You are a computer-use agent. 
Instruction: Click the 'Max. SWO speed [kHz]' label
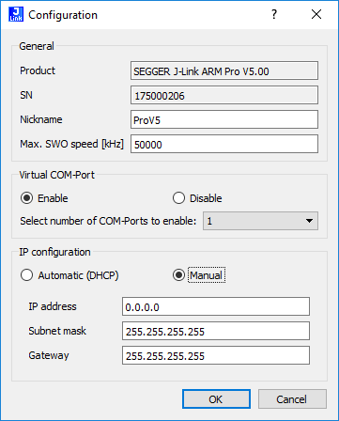[71, 144]
